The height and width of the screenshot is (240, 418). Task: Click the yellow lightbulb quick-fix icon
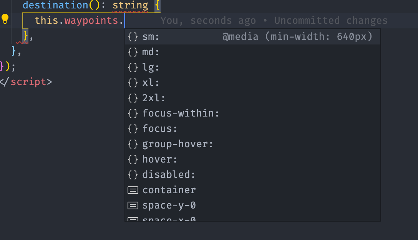[x=5, y=19]
